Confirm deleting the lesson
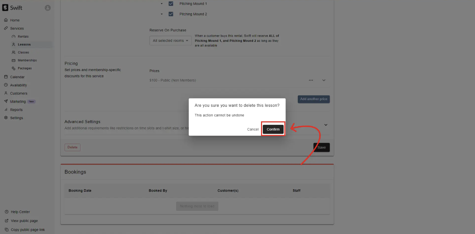Viewport: 475px width, 234px height. tap(273, 129)
